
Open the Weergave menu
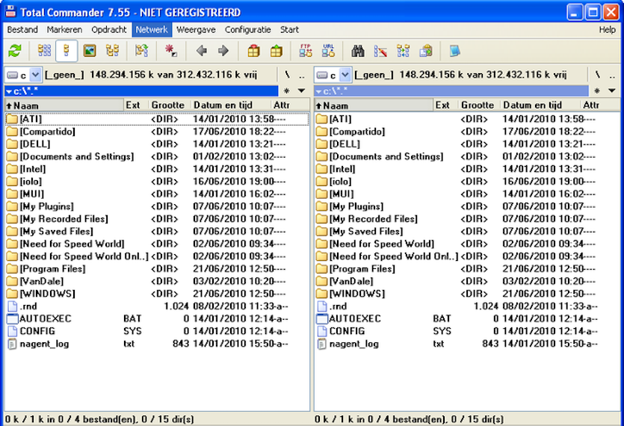[x=196, y=30]
